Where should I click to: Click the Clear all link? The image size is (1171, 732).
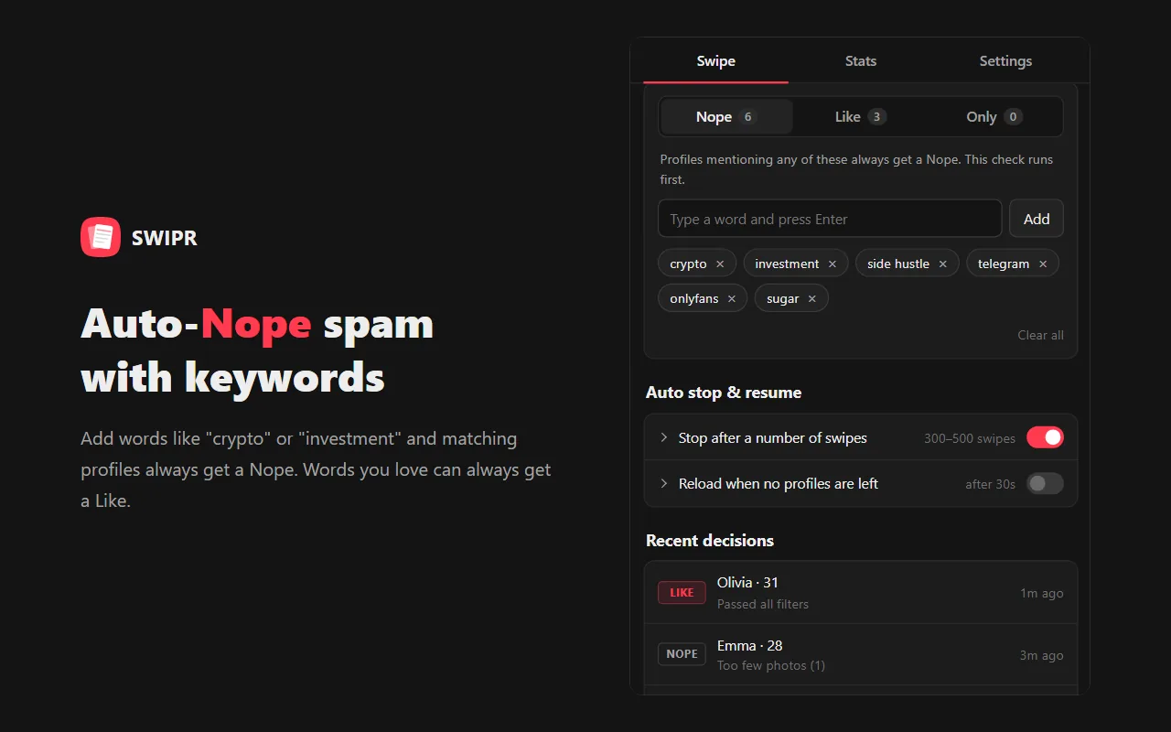click(x=1040, y=335)
